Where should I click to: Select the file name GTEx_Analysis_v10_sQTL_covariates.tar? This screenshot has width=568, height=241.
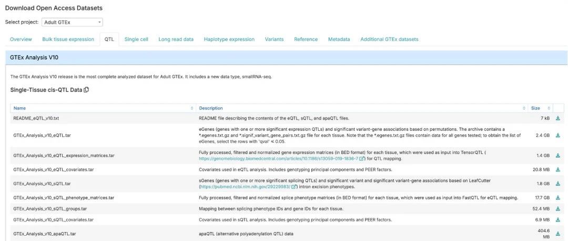coord(54,219)
